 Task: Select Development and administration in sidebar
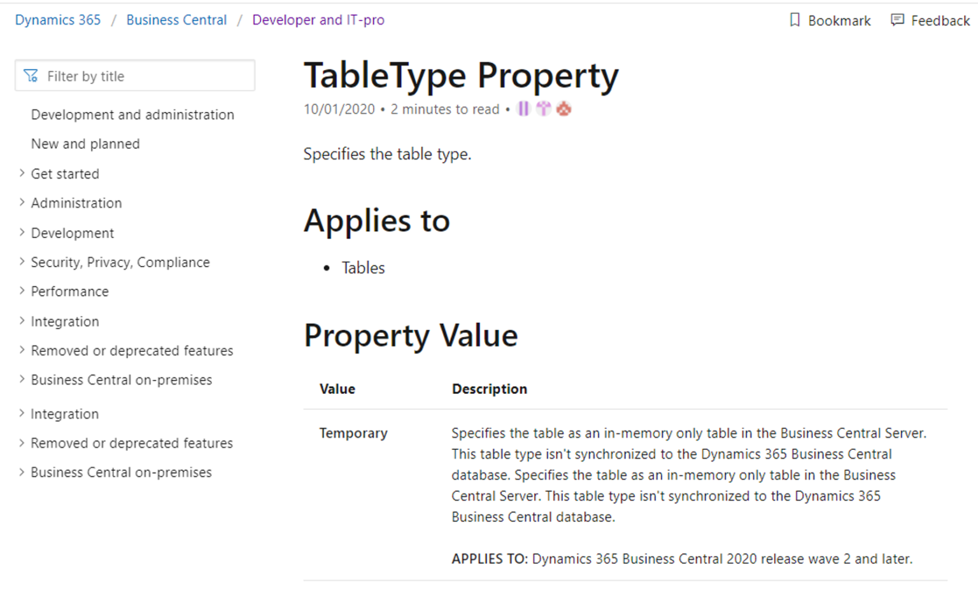click(x=132, y=115)
